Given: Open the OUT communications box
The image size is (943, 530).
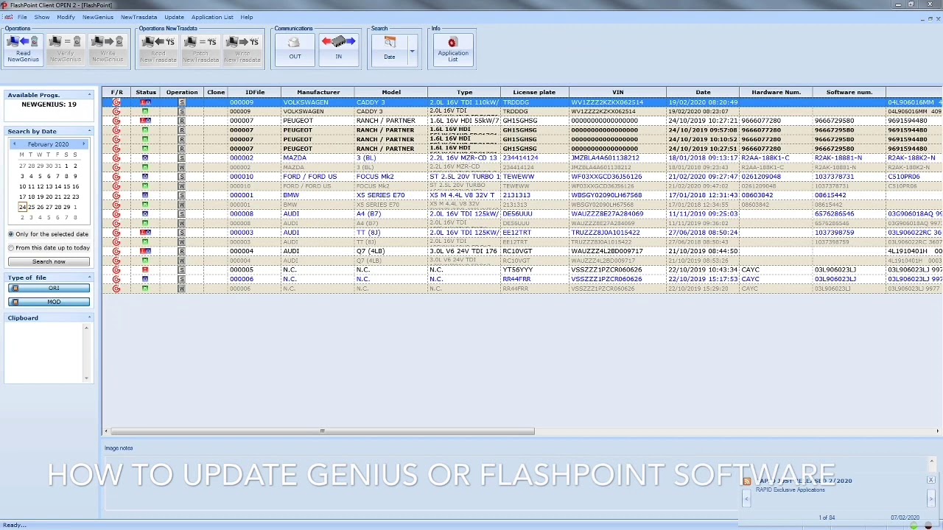Looking at the screenshot, I should coord(295,49).
